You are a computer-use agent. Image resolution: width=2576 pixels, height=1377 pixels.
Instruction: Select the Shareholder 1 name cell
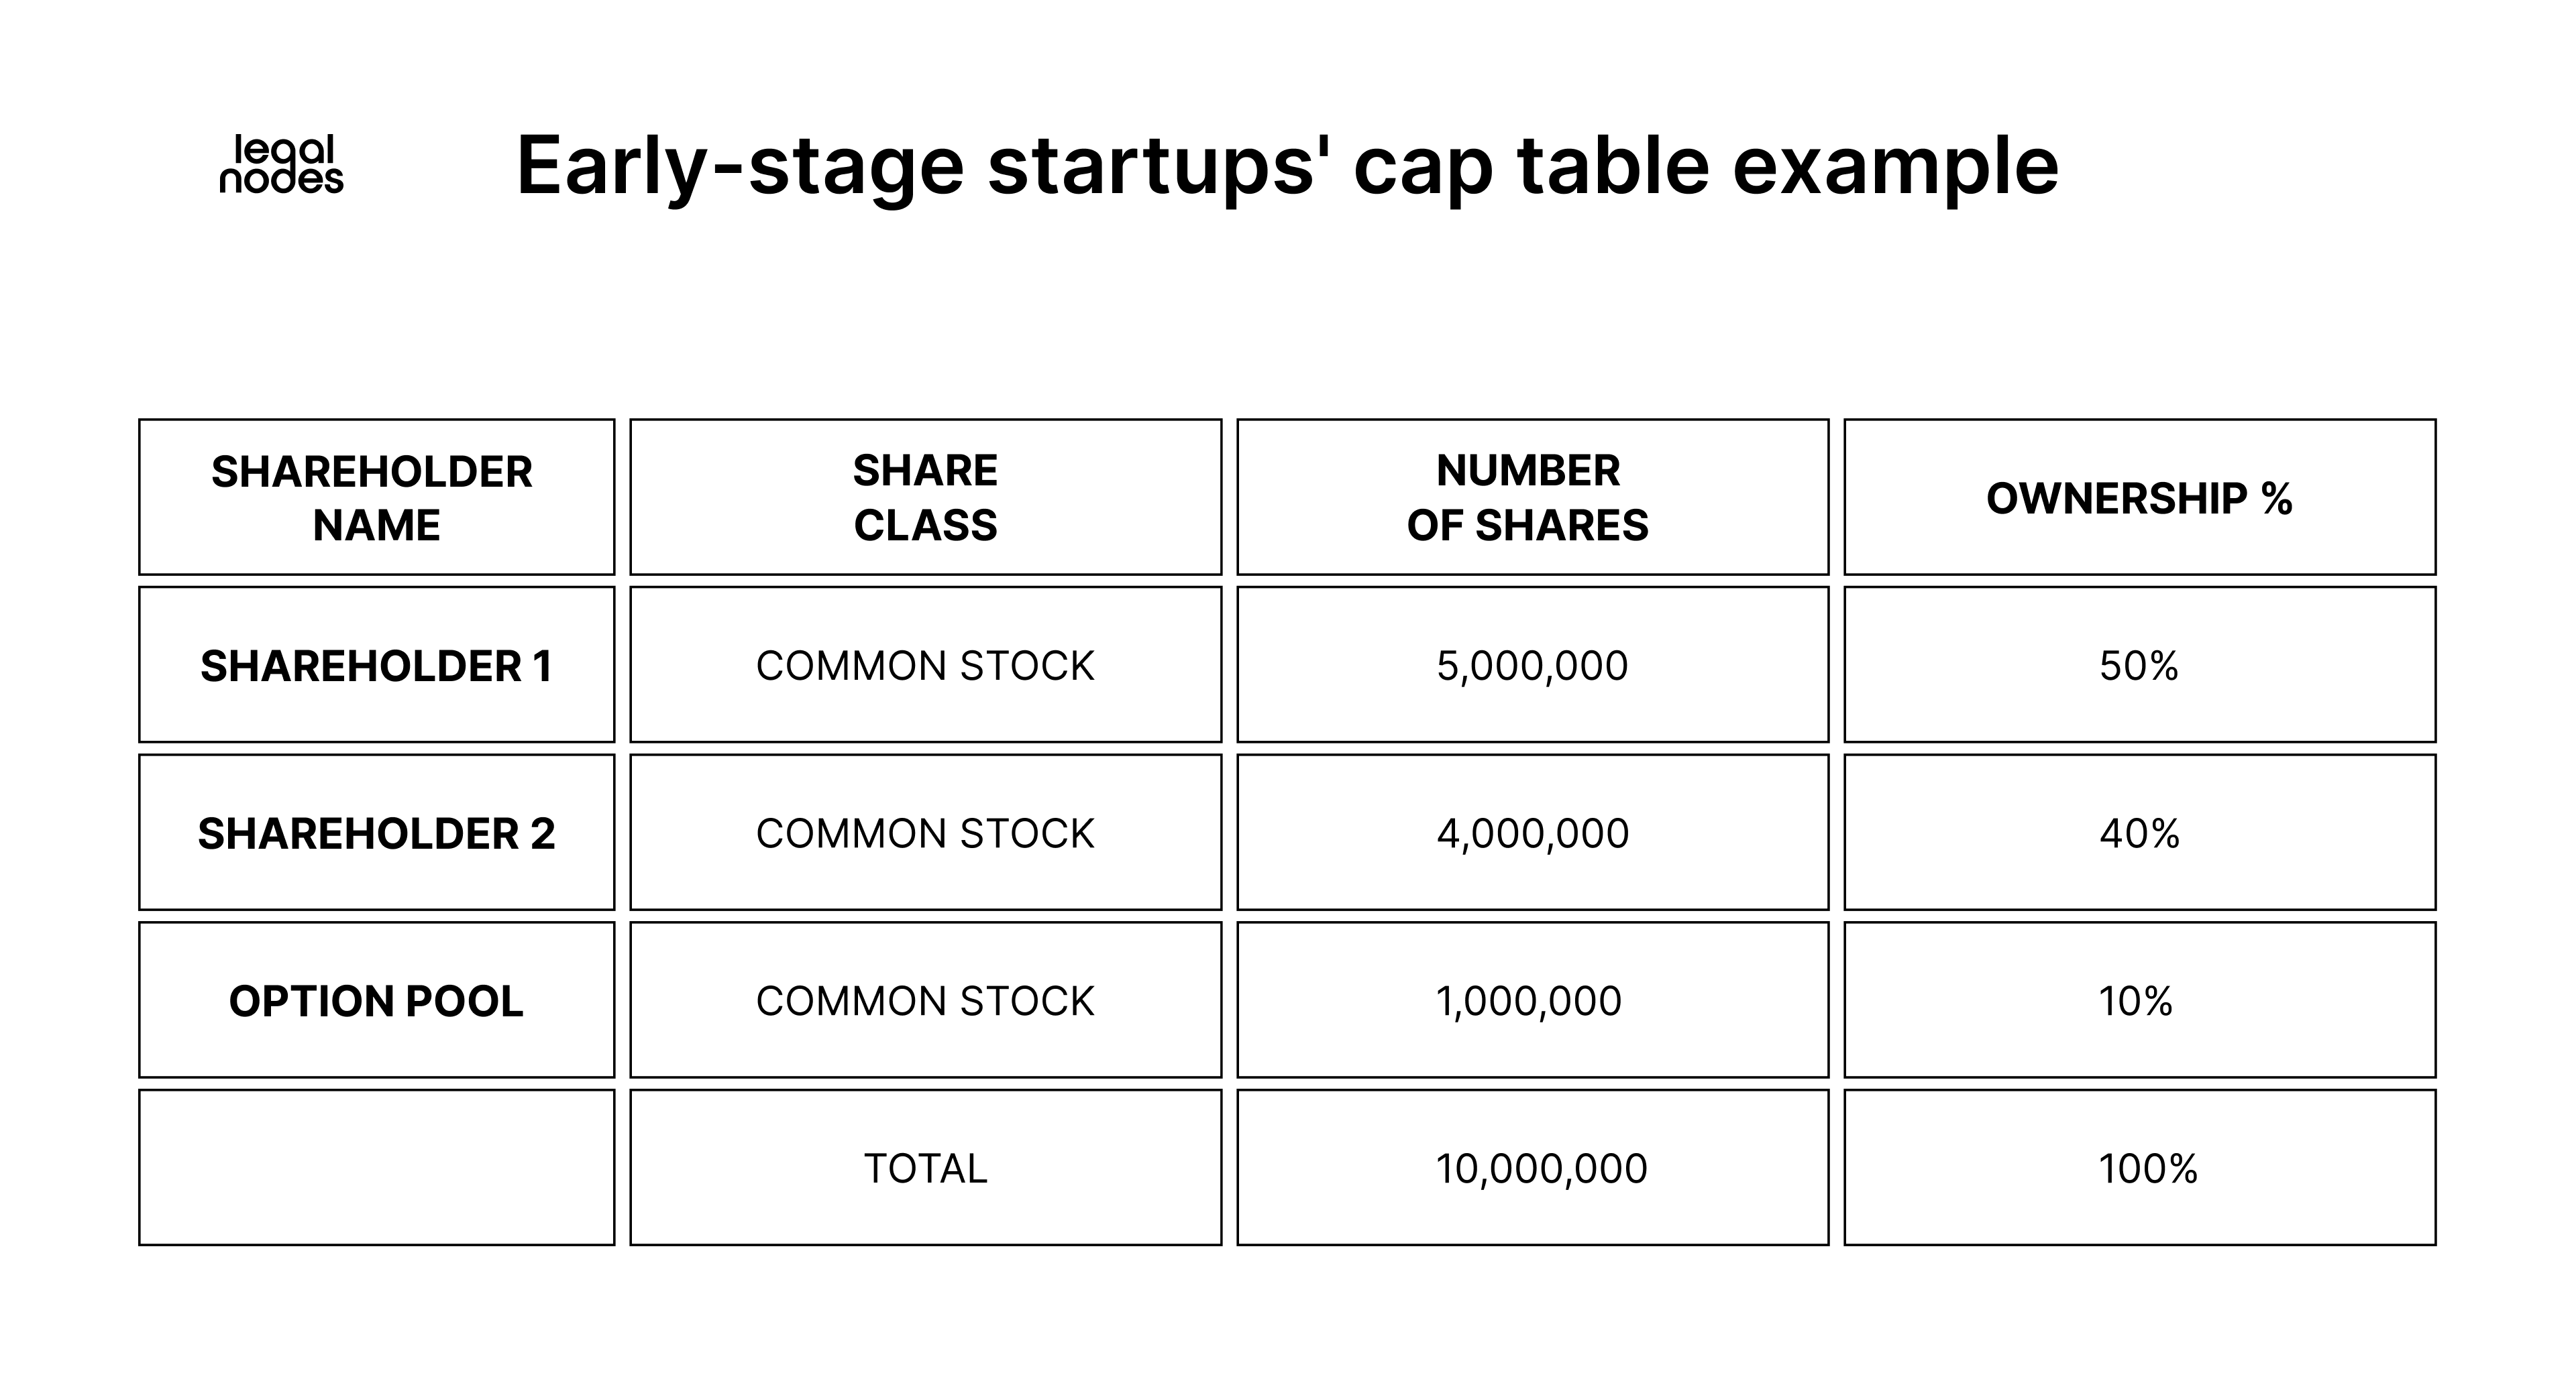pos(376,666)
